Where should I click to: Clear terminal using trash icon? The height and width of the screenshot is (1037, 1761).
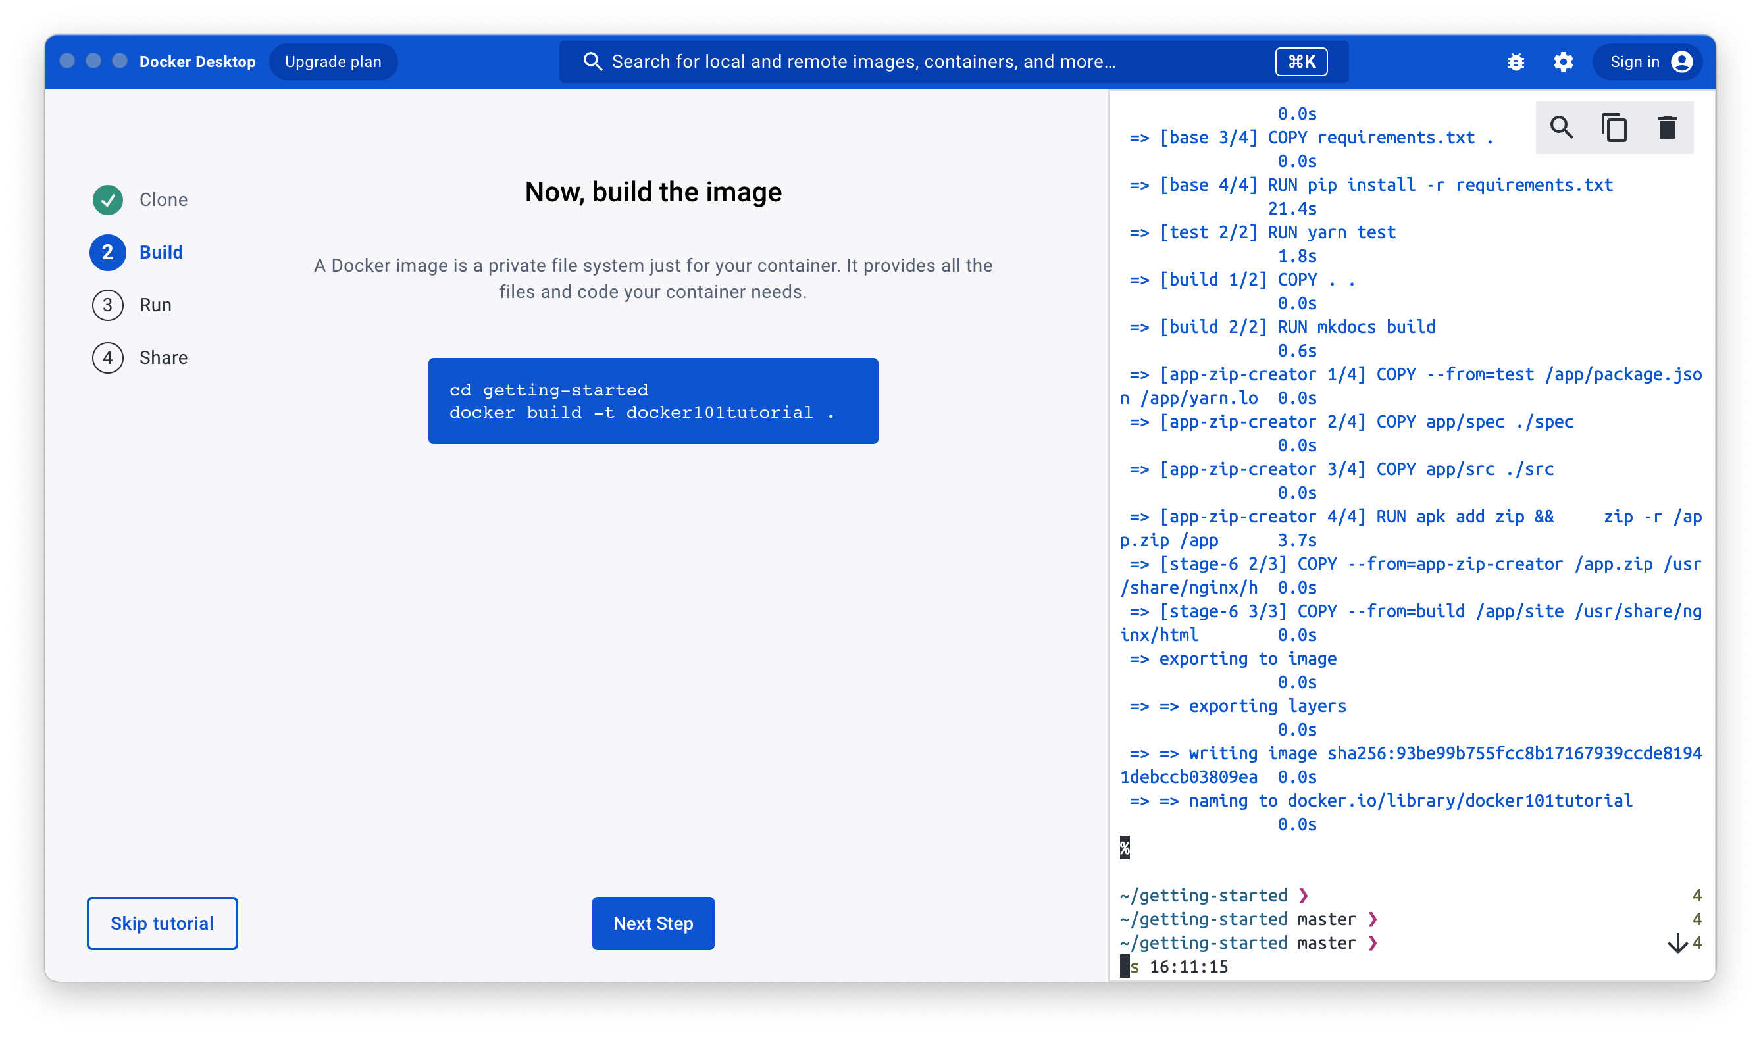(1668, 128)
